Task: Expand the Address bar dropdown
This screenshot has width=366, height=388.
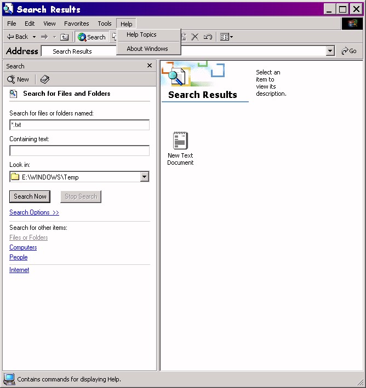Action: (330, 51)
